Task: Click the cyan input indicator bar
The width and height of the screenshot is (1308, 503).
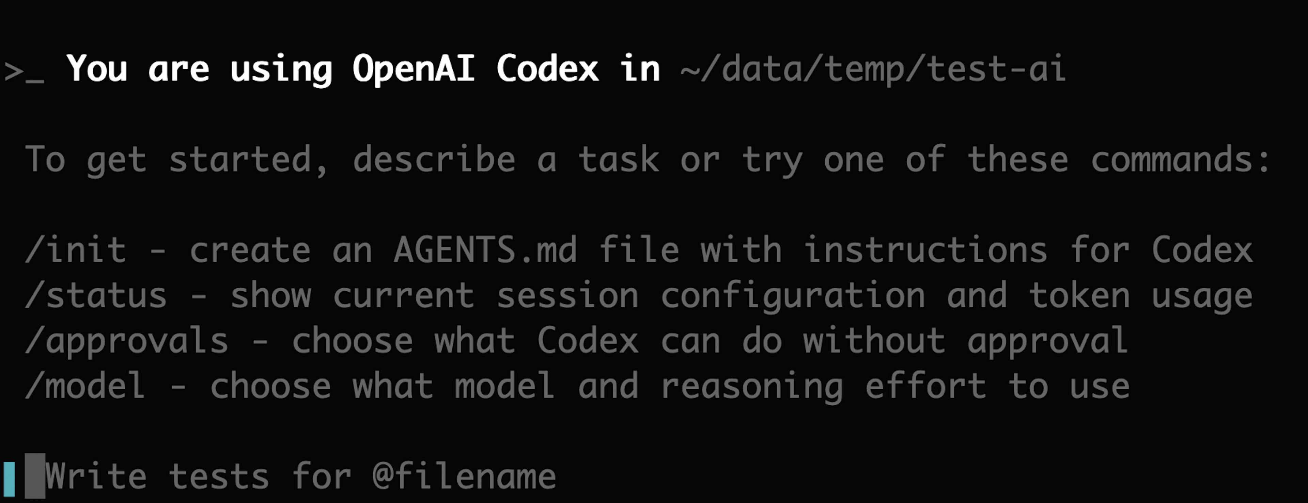Action: coord(9,478)
